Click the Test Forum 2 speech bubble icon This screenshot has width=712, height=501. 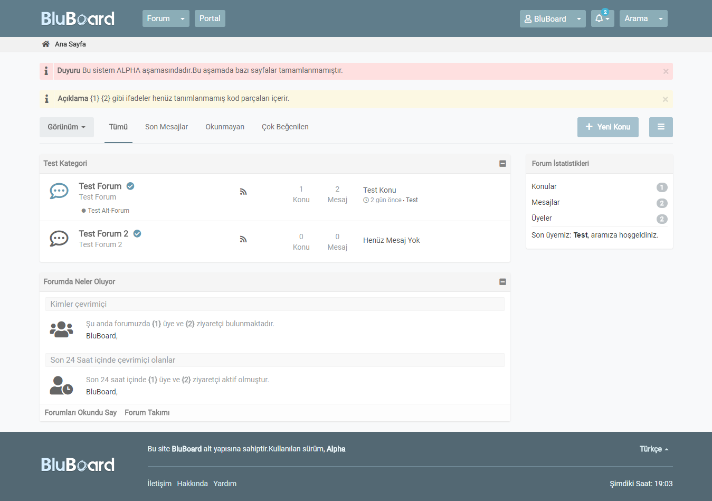[59, 239]
